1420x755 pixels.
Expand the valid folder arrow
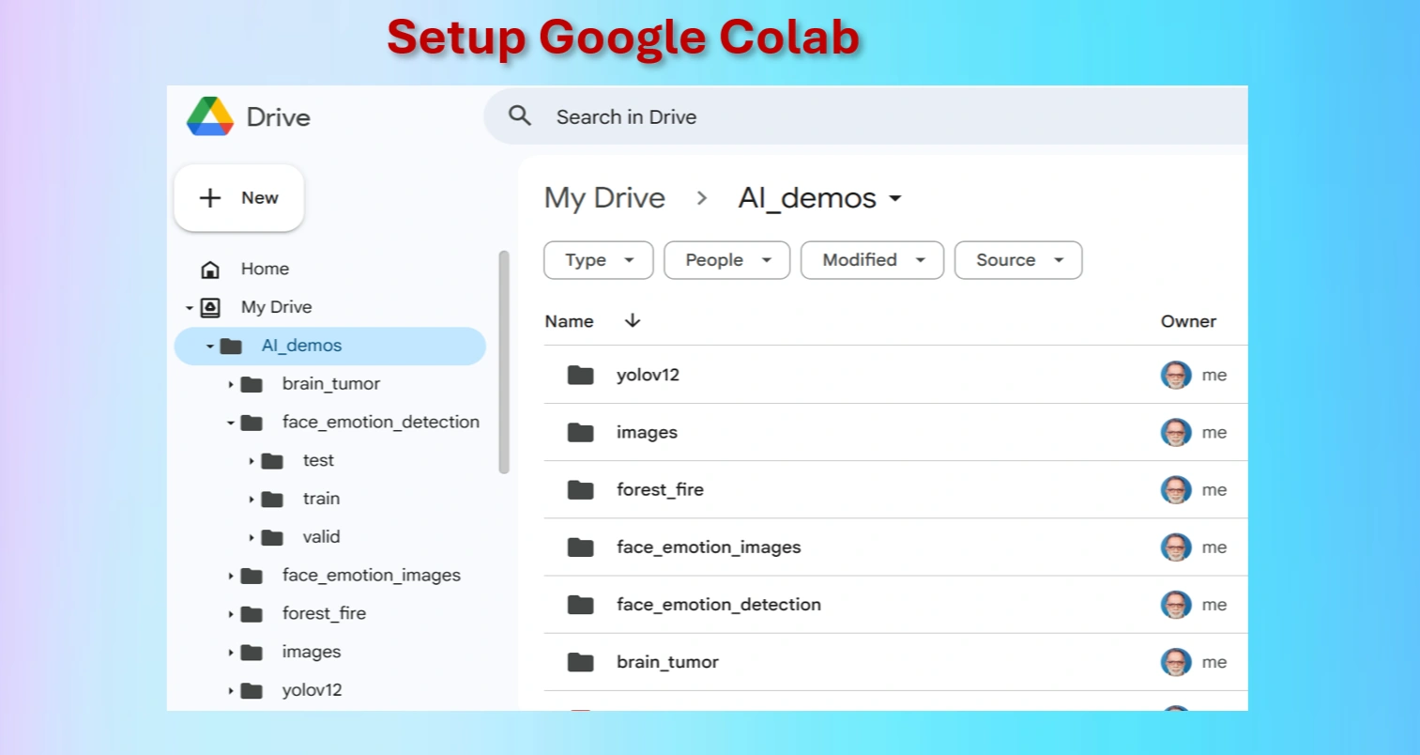point(252,538)
